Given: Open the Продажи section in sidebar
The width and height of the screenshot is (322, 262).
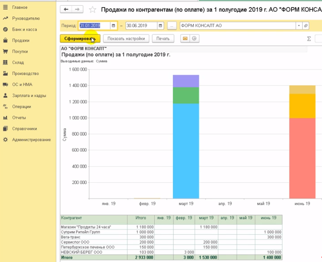Looking at the screenshot, I should point(21,40).
